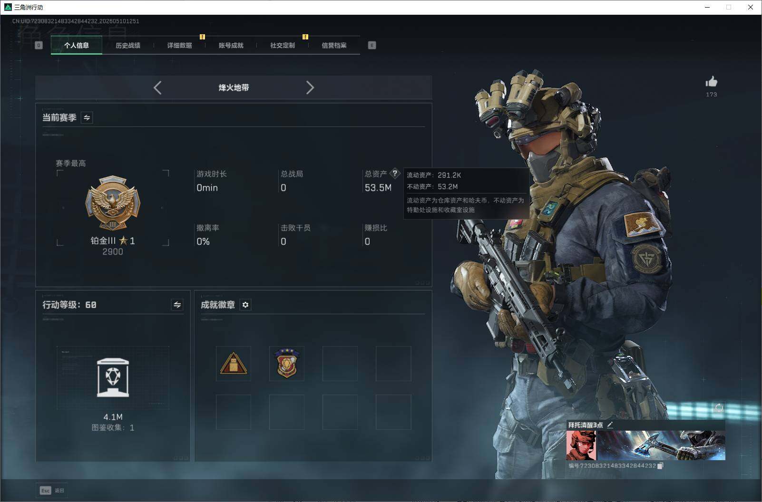Open the 个人信息 tab
The height and width of the screenshot is (502, 762).
(77, 46)
